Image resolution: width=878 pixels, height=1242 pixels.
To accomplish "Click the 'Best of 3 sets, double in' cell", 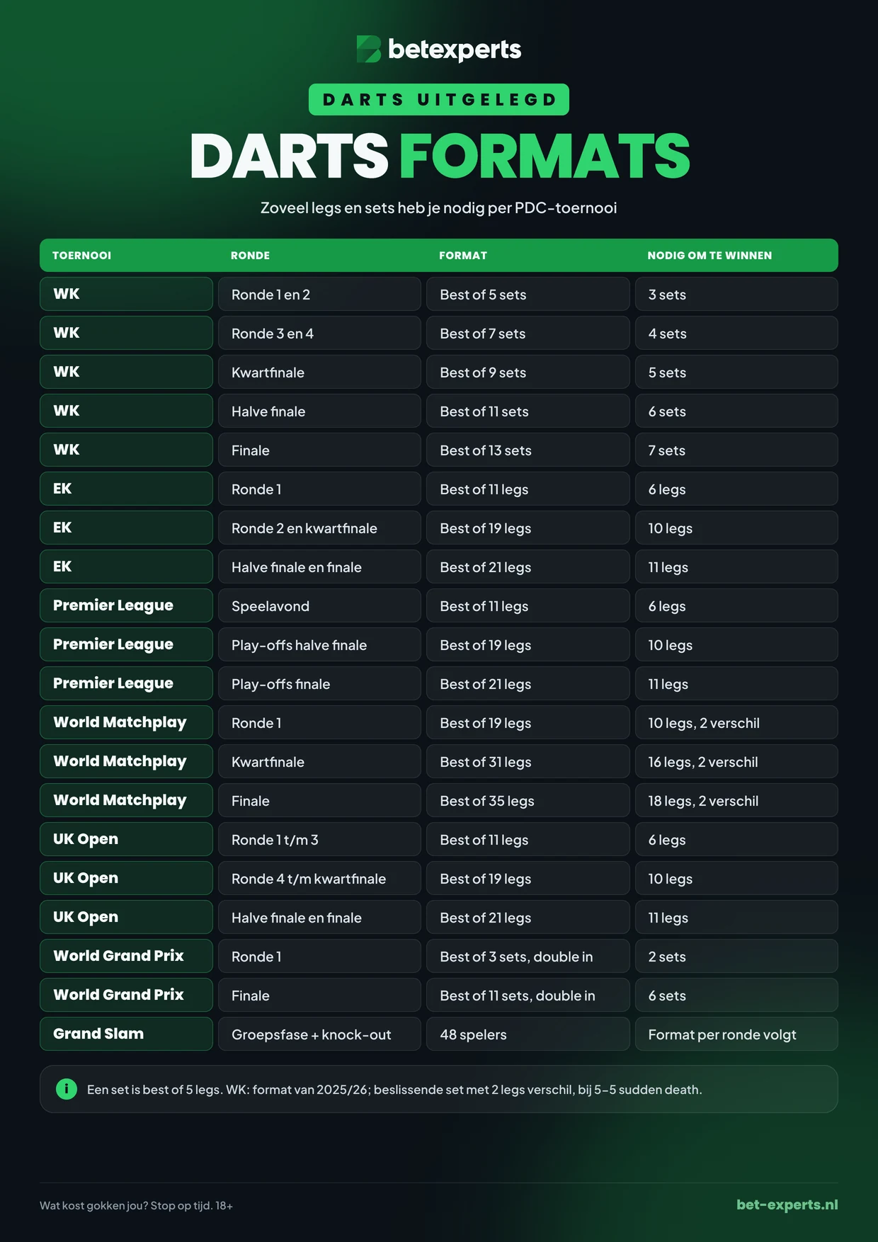I will pyautogui.click(x=528, y=956).
